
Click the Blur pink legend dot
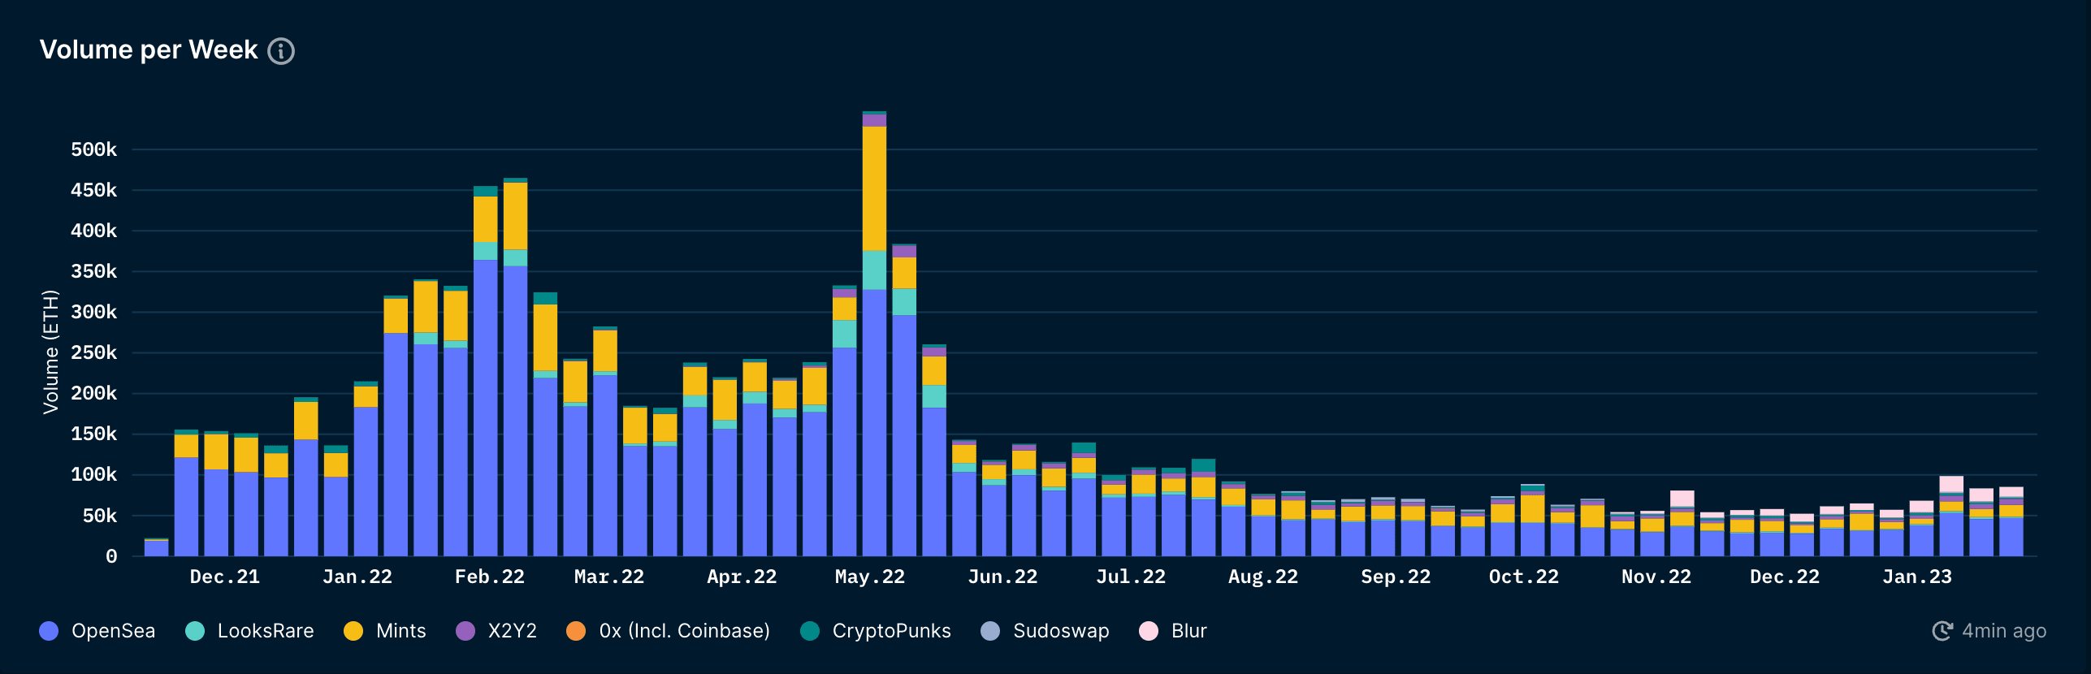pyautogui.click(x=1149, y=631)
